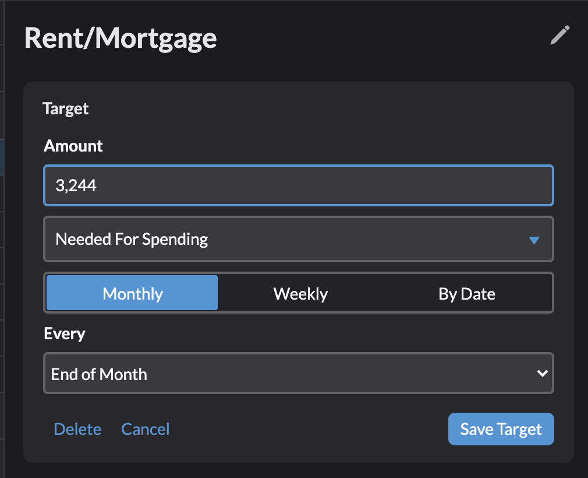This screenshot has width=588, height=478.
Task: Click the down arrow inside the frequency dropdown
Action: point(542,373)
